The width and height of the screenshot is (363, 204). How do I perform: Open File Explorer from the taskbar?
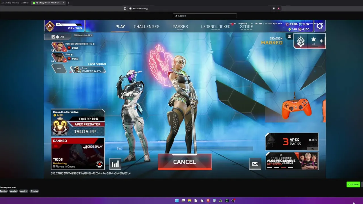coord(189,201)
